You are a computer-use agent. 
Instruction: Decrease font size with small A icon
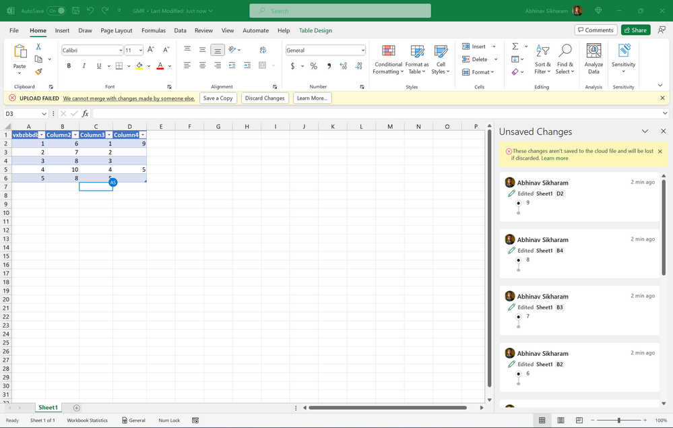[x=166, y=50]
